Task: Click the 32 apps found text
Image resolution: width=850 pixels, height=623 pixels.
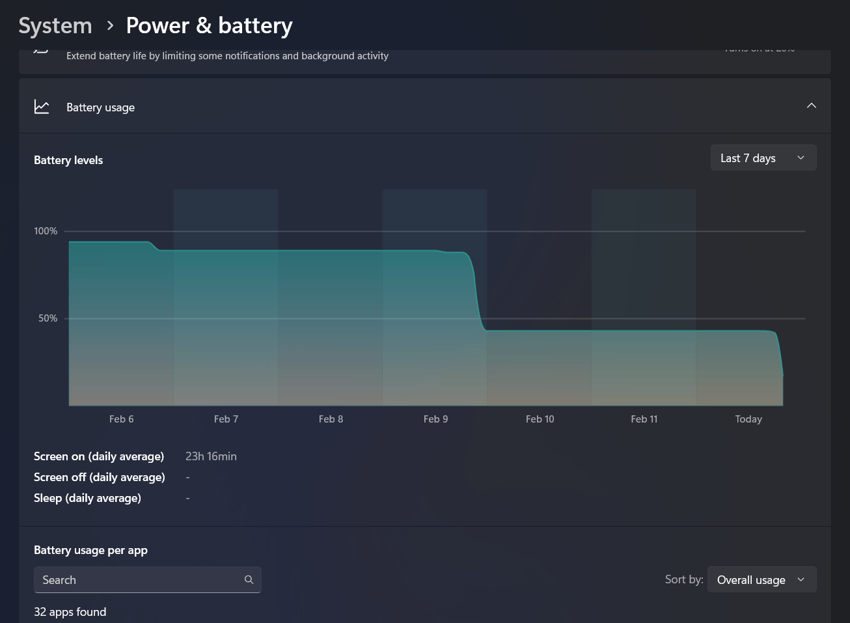Action: point(70,612)
